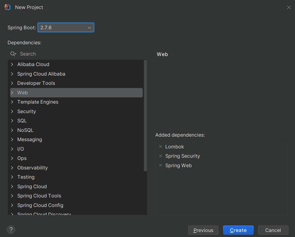Select the Spring Cloud row label
295x237 pixels.
pyautogui.click(x=32, y=187)
